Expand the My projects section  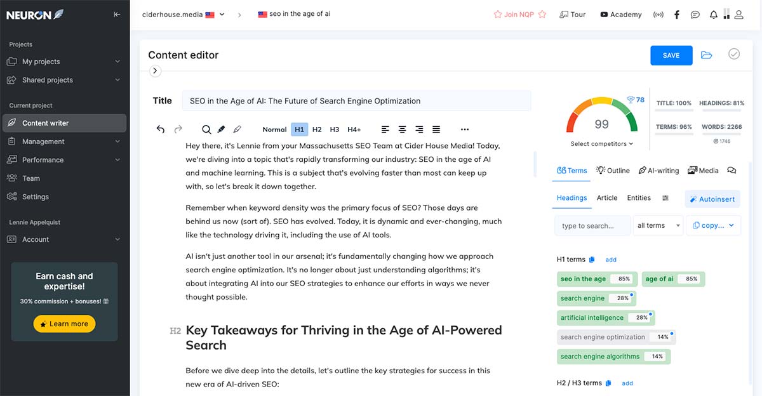pos(63,61)
